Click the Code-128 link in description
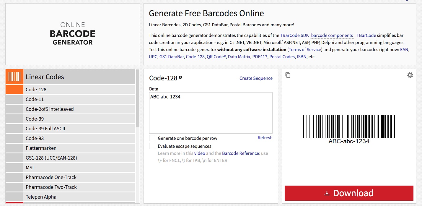The width and height of the screenshot is (422, 206). click(x=195, y=57)
